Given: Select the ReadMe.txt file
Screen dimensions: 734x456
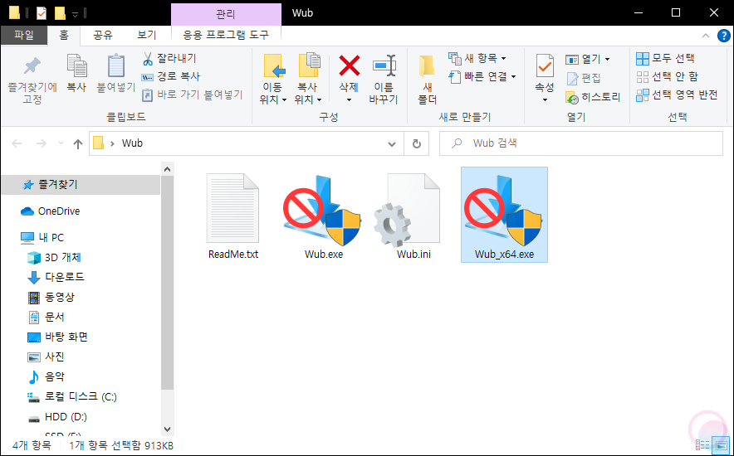Looking at the screenshot, I should tap(233, 215).
